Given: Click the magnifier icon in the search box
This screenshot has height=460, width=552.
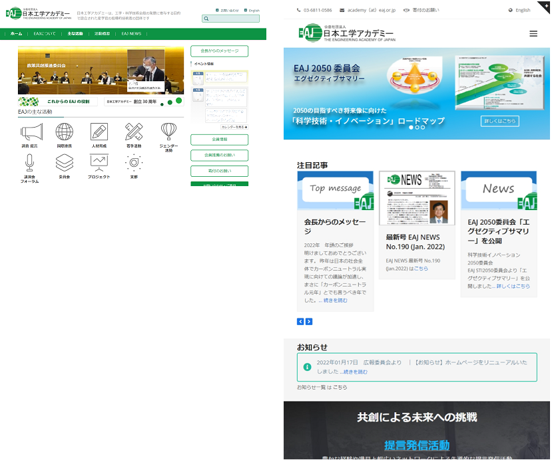Looking at the screenshot, I should point(206,19).
